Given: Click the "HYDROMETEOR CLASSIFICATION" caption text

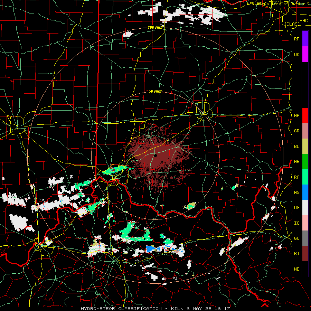Looking at the screenshot, I should tap(121, 309).
